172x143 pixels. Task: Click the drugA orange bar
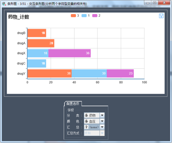pos(41,43)
